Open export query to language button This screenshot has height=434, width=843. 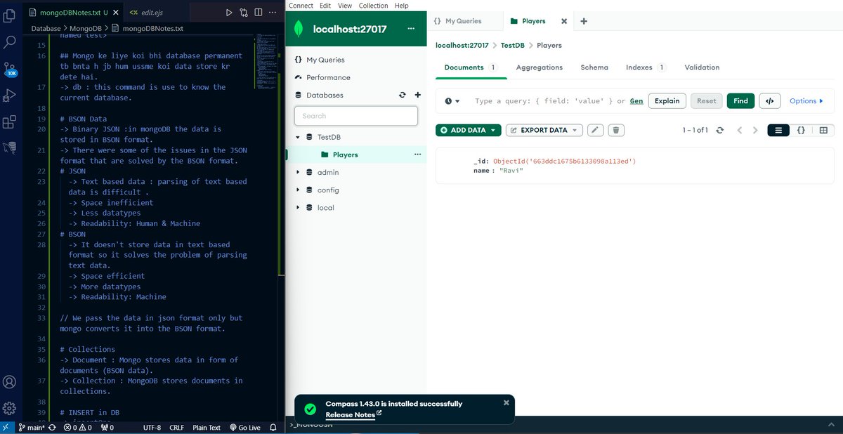pos(769,101)
